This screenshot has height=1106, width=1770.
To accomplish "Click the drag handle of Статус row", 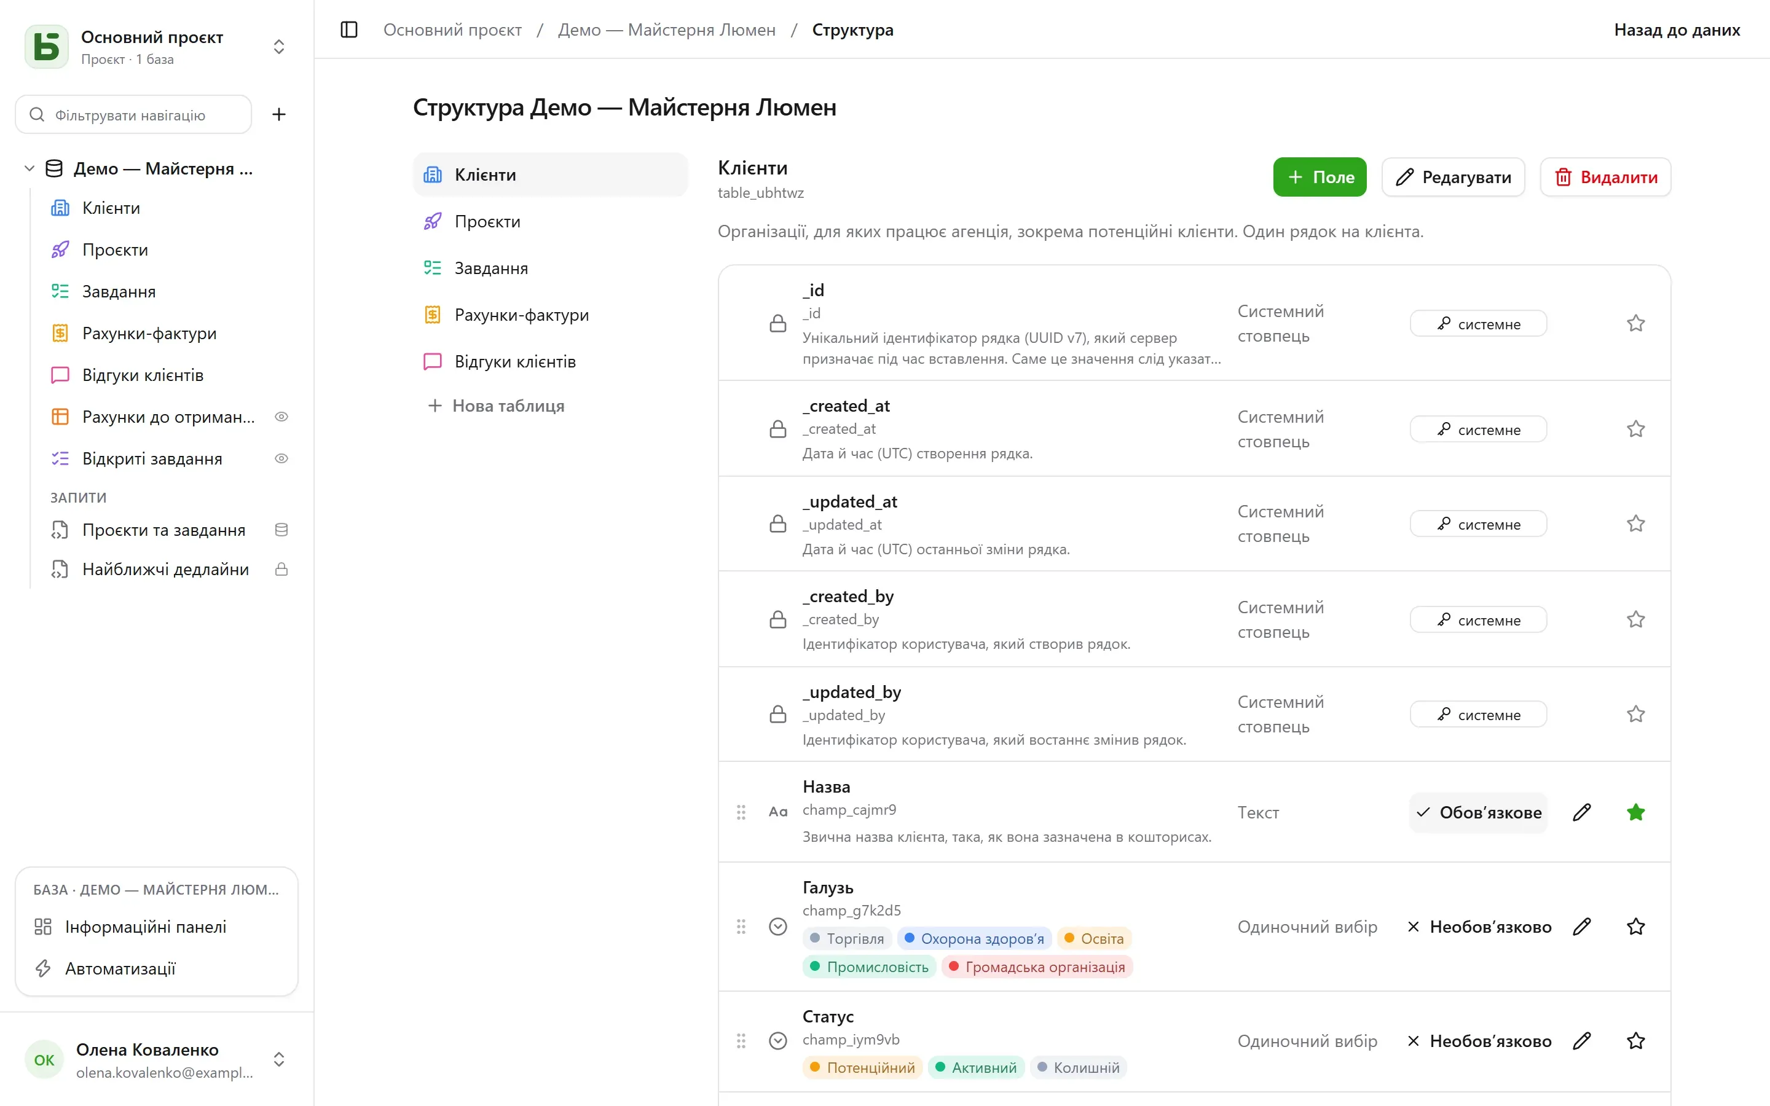I will click(x=741, y=1041).
